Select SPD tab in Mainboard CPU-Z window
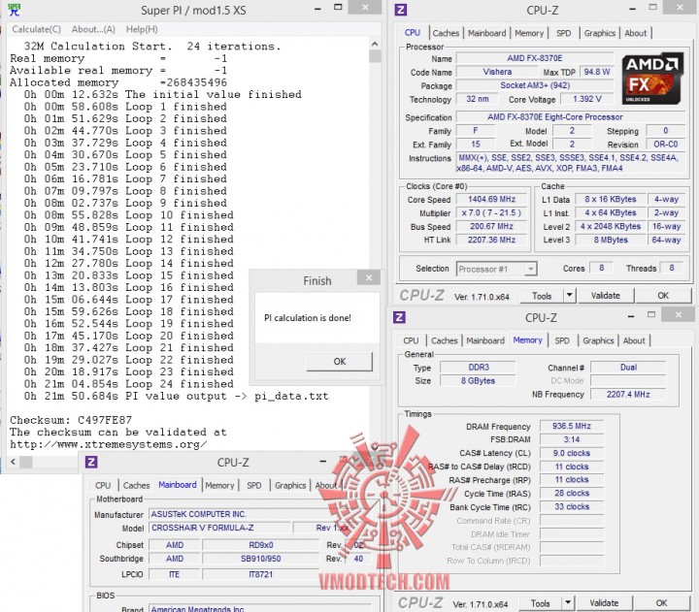 (x=254, y=486)
